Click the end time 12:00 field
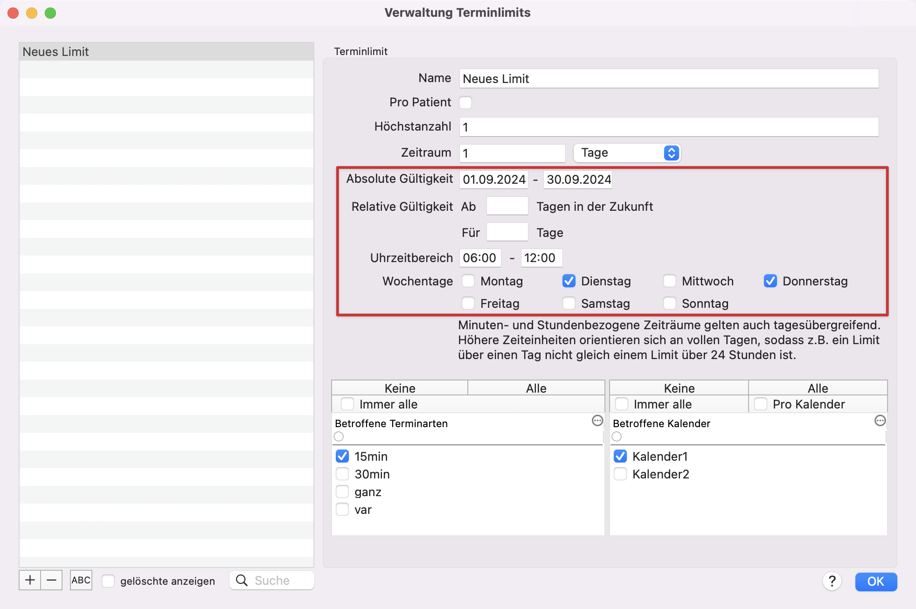 click(x=542, y=258)
